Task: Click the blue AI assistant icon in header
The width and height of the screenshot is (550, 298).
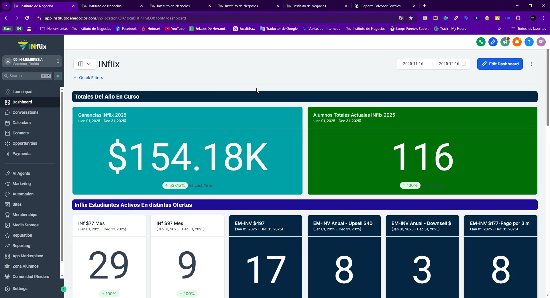Action: click(x=493, y=42)
